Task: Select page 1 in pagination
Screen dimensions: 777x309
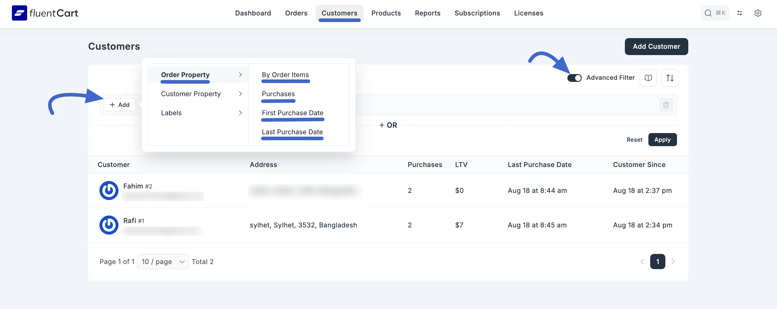Action: (658, 262)
